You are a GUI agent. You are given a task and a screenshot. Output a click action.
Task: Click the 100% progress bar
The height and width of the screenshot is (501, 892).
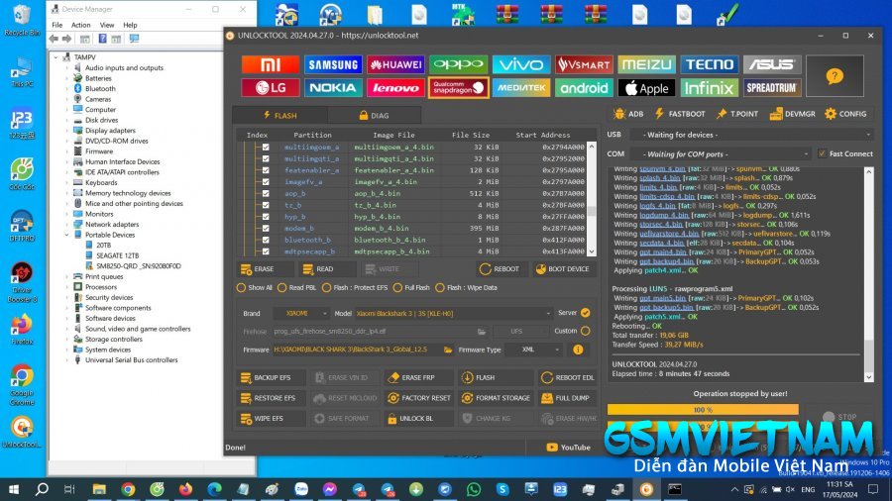tap(703, 410)
